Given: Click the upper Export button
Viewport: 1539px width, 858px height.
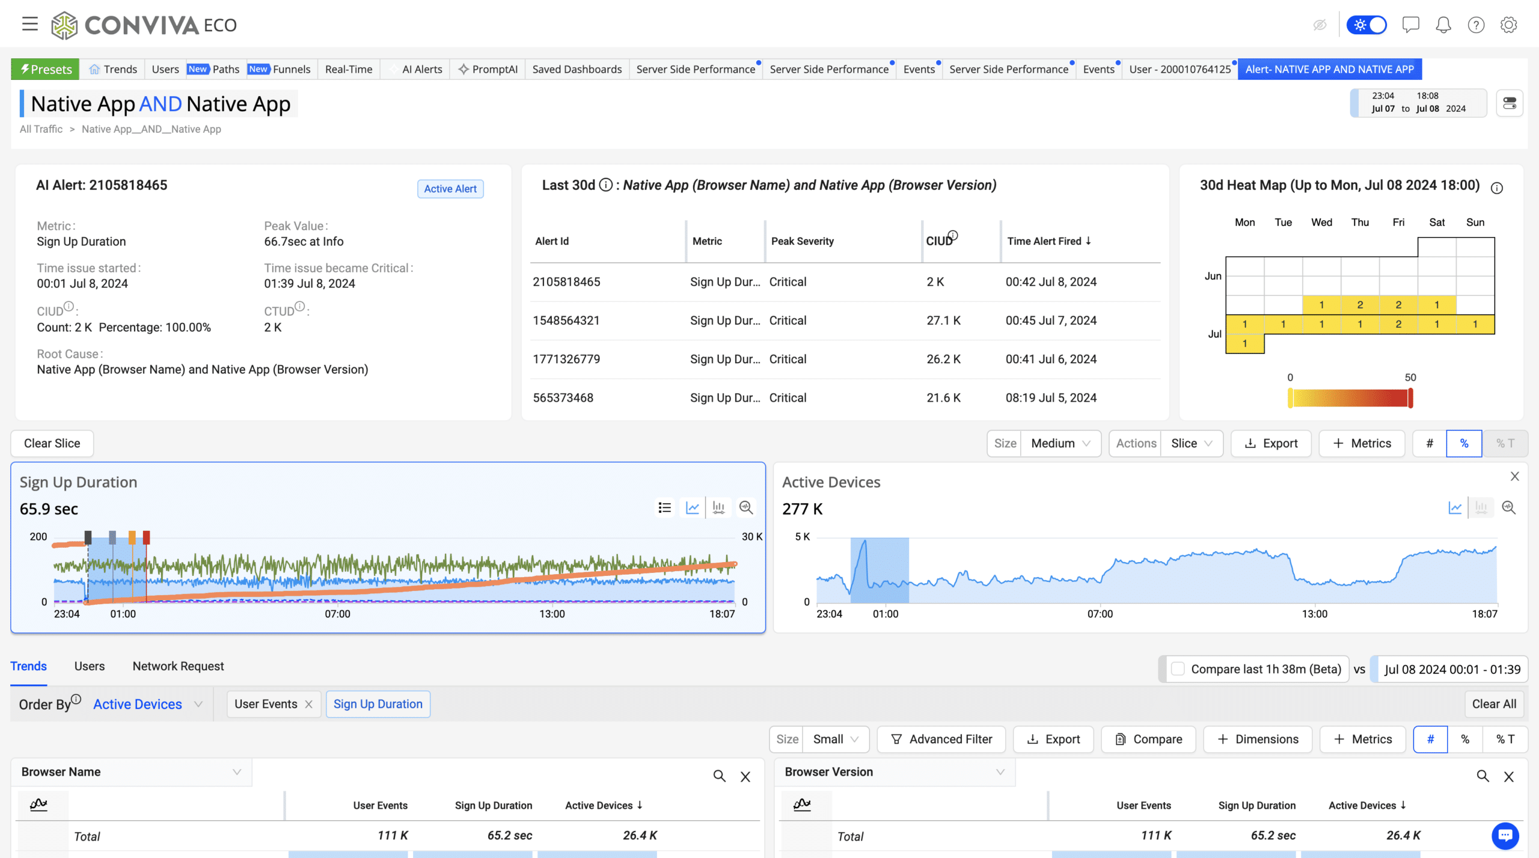Looking at the screenshot, I should [1271, 443].
